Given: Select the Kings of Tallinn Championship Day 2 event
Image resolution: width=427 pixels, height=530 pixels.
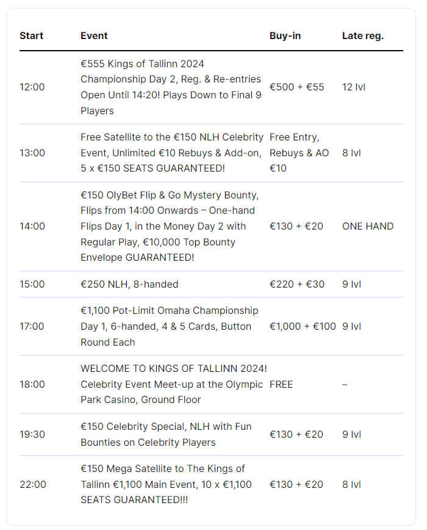Looking at the screenshot, I should [171, 87].
